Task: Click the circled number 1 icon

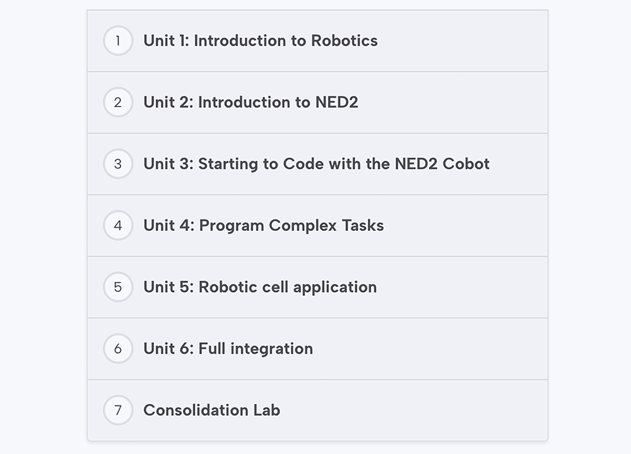Action: [118, 40]
